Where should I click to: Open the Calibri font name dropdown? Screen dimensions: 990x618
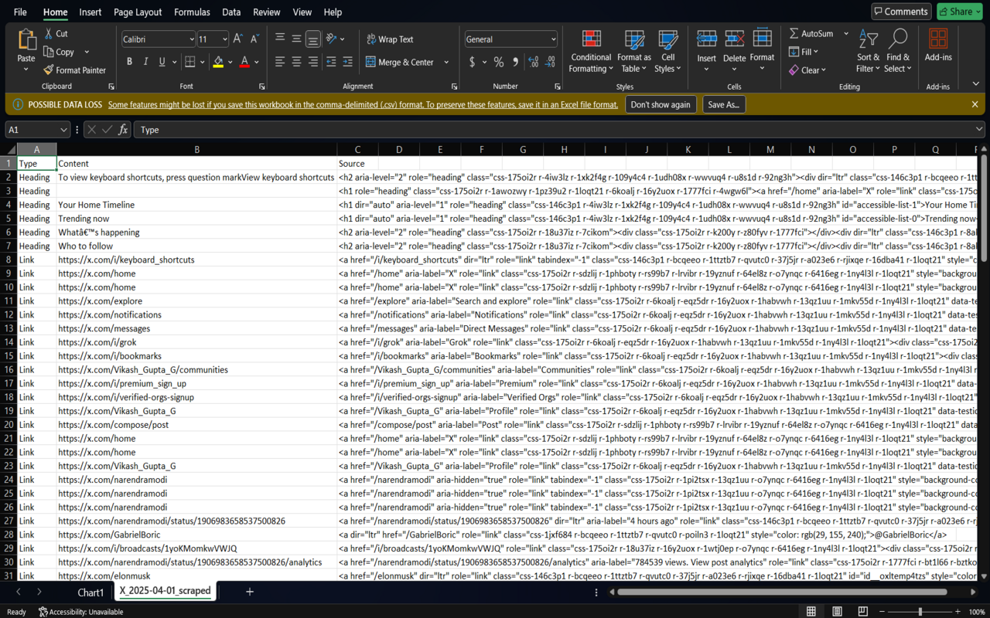click(192, 39)
